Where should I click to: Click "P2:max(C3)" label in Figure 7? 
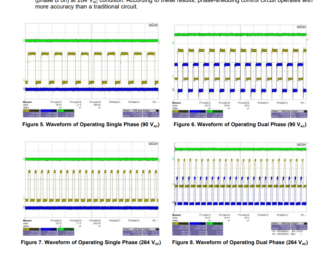(76, 221)
